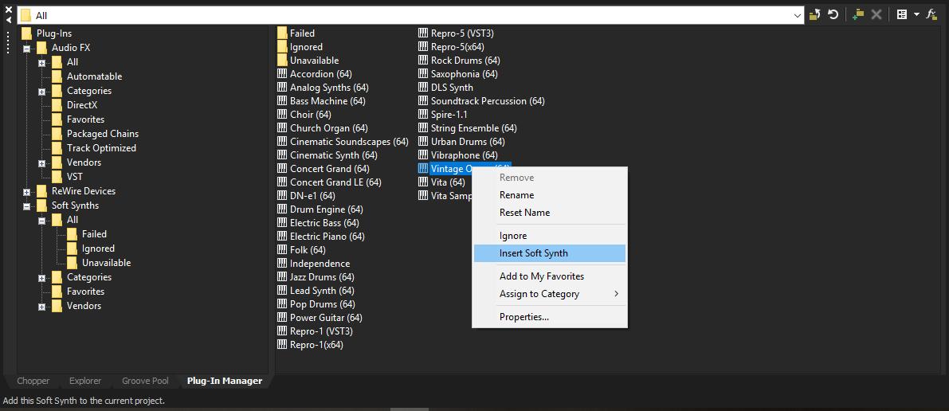Choose Ignore from the context menu
This screenshot has height=411, width=949.
point(550,236)
